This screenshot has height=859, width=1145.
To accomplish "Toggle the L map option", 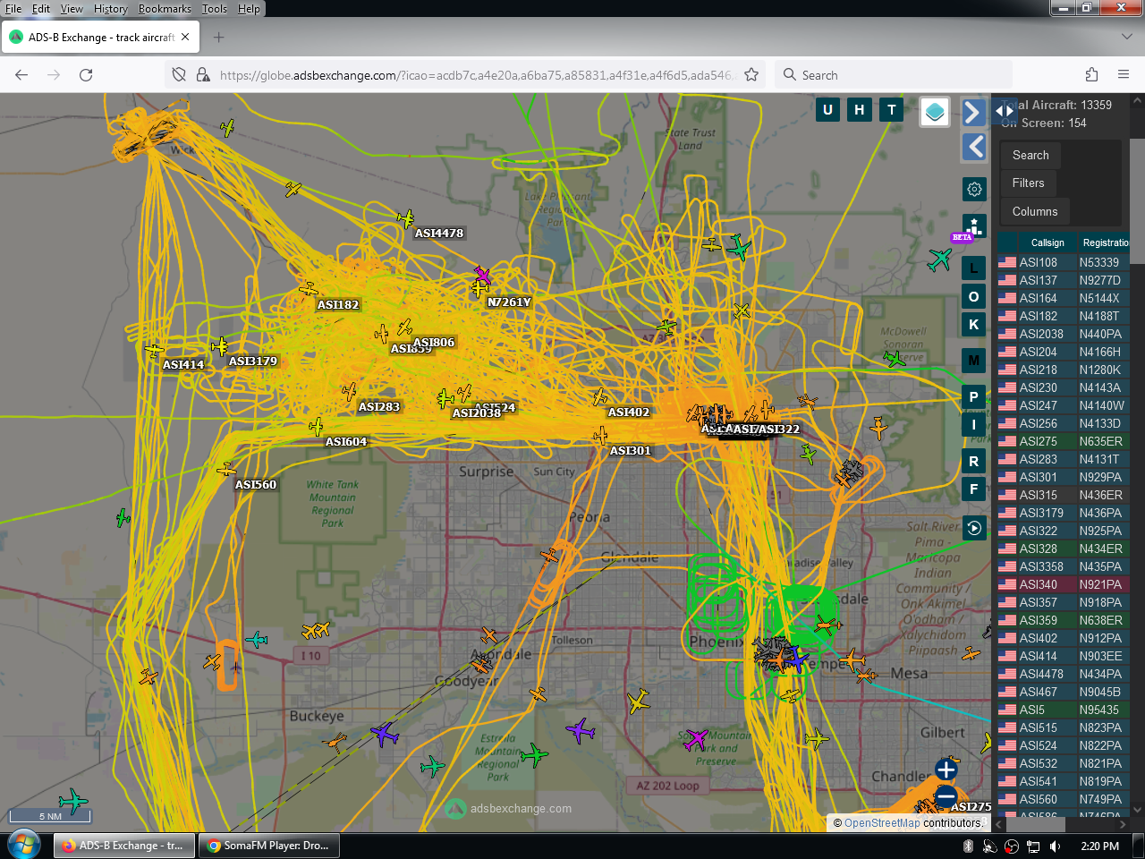I will (974, 268).
